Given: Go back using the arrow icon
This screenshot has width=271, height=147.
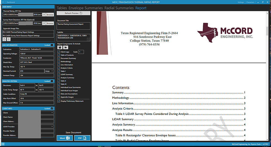Looking at the screenshot, I should click(3, 2).
